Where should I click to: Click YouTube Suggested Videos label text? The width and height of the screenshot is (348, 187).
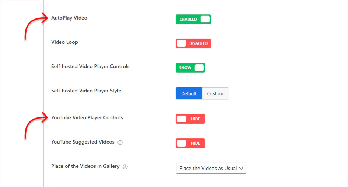[83, 142]
